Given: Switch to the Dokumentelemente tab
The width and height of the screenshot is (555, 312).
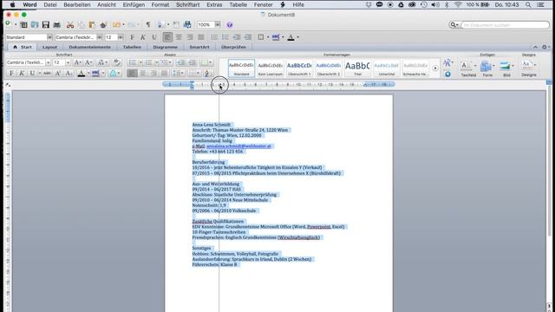Looking at the screenshot, I should click(89, 47).
